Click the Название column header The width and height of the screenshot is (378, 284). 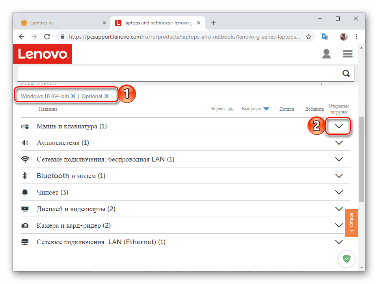coord(48,109)
